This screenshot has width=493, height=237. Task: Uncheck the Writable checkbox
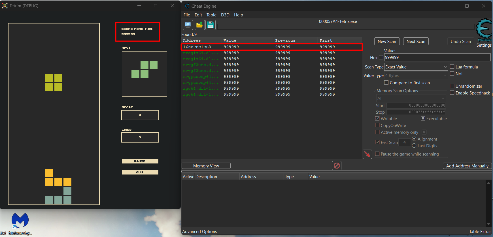(x=377, y=118)
